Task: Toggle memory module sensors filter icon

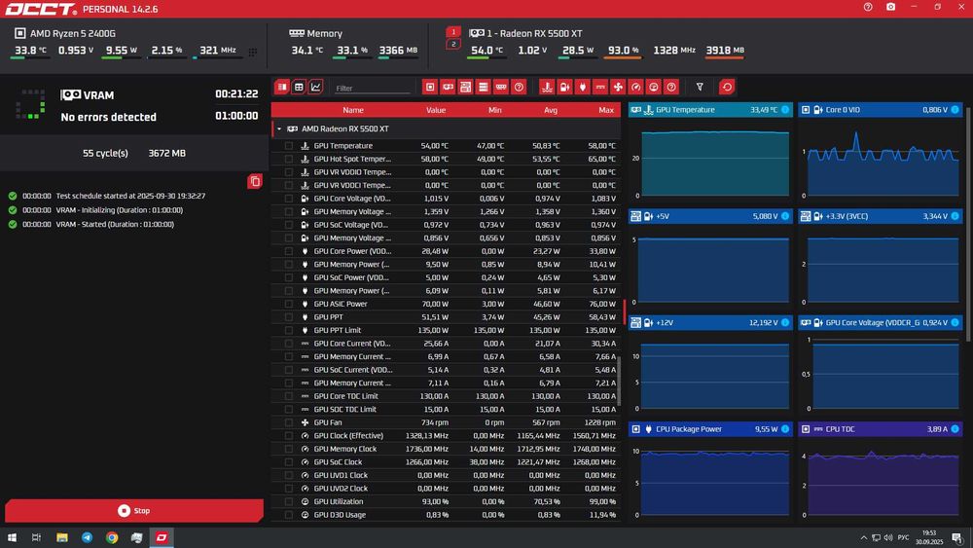Action: [501, 87]
